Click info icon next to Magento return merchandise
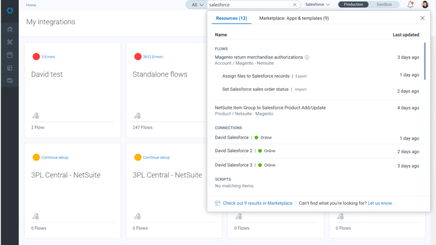The height and width of the screenshot is (245, 436). [x=307, y=57]
